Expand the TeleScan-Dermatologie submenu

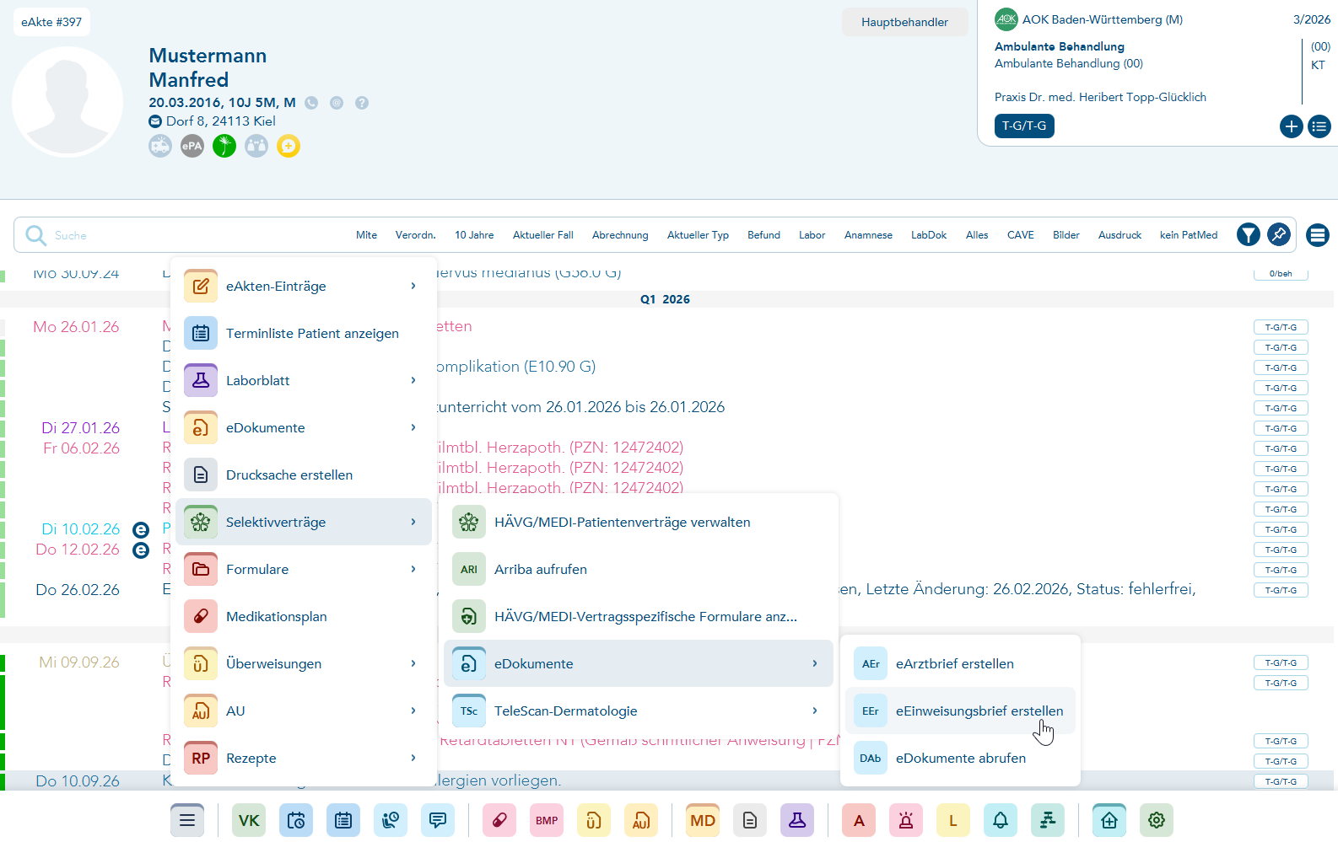[x=639, y=711]
